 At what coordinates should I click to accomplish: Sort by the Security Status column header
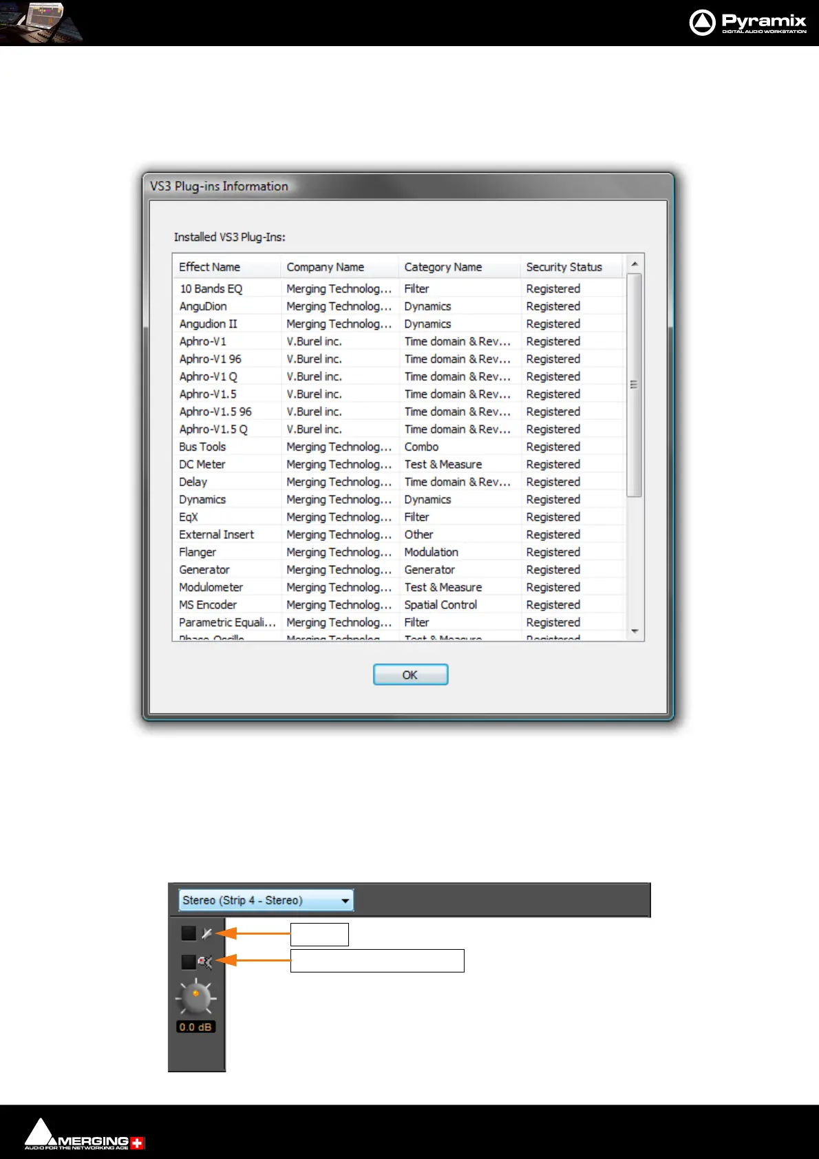[x=571, y=266]
